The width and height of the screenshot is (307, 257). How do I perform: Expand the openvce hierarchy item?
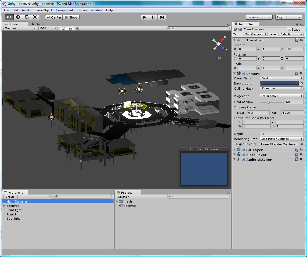coord(4,206)
